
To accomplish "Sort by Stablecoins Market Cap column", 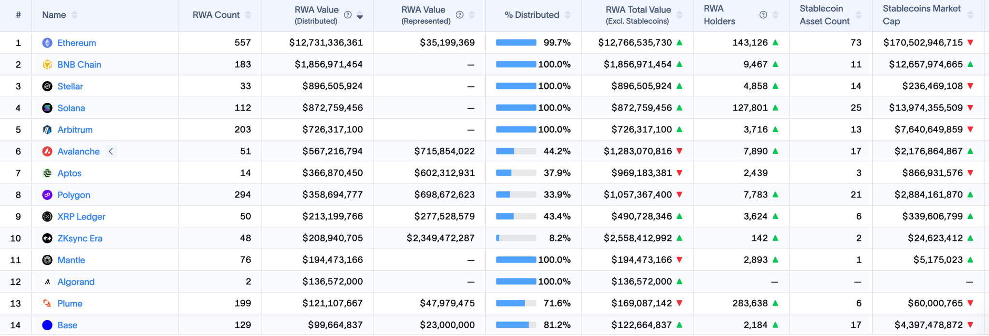I will coord(970,15).
